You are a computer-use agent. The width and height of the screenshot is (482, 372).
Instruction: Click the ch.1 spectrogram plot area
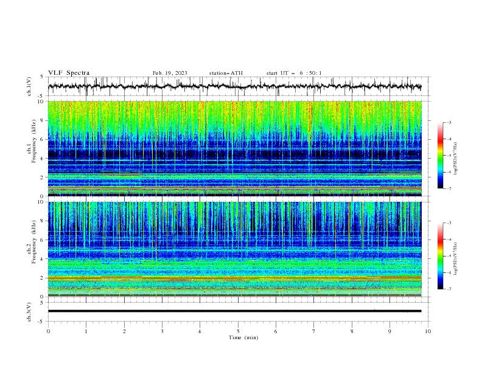(234, 148)
